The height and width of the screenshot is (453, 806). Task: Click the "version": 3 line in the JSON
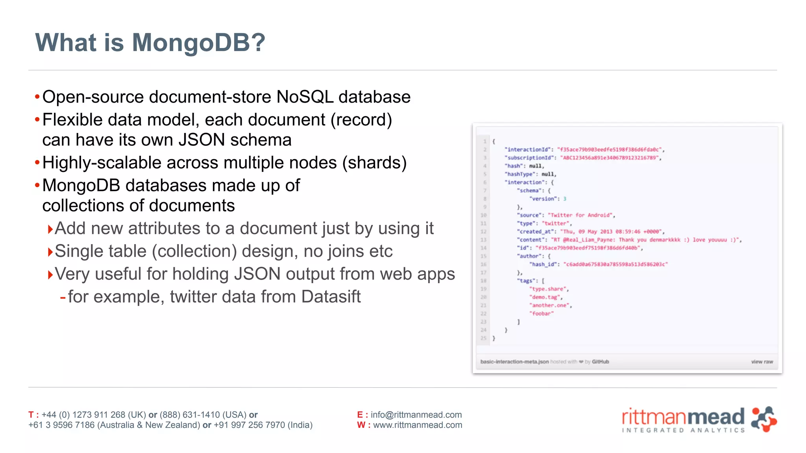click(x=547, y=199)
